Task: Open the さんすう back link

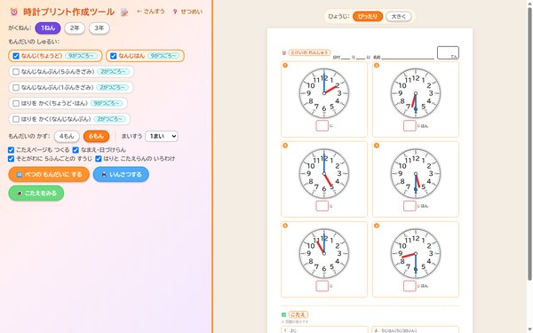Action: (151, 12)
